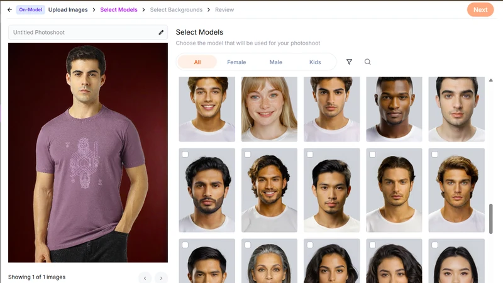Tick checkbox on gray-haired older woman model
This screenshot has height=283, width=503.
point(248,245)
